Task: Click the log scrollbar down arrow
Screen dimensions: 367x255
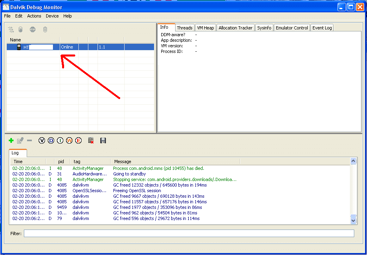Action: [353, 220]
